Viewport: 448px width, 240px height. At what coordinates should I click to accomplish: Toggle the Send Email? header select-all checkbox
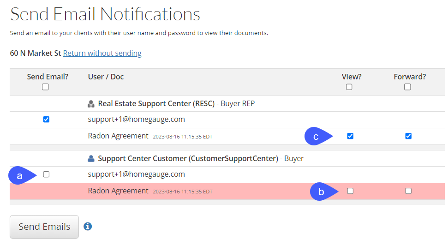tap(45, 87)
